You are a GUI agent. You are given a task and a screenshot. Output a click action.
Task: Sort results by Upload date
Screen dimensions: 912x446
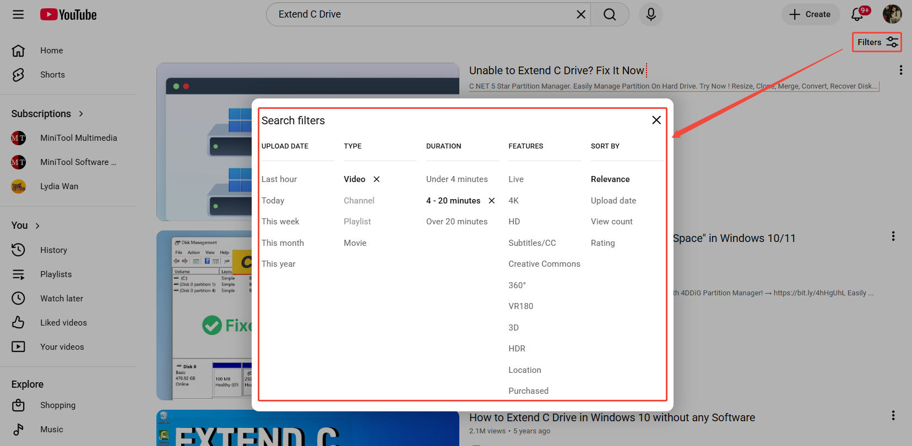614,201
